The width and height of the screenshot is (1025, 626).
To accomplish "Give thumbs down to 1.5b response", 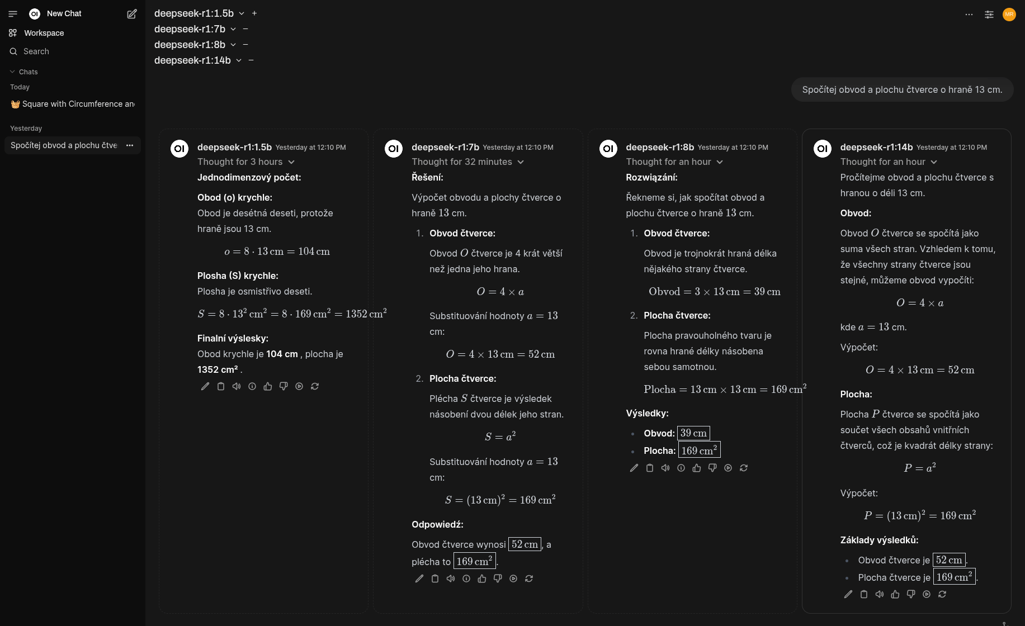I will [x=284, y=386].
